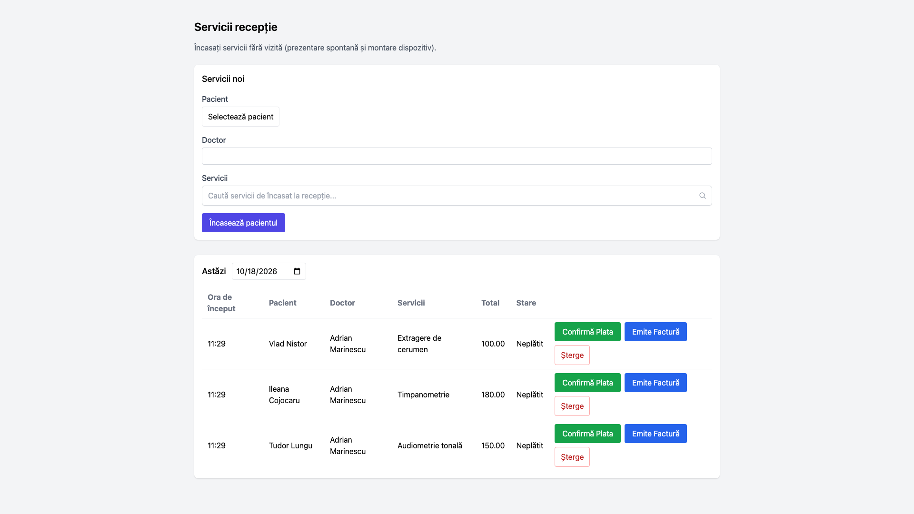Click the Total column header
This screenshot has height=514, width=914.
[490, 303]
